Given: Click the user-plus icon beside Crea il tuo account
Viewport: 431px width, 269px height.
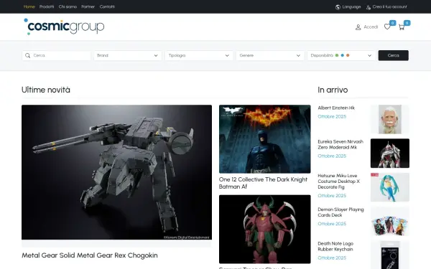Looking at the screenshot, I should pos(369,7).
